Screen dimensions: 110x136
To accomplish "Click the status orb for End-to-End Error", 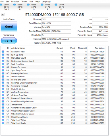I will [x=3, y=80].
